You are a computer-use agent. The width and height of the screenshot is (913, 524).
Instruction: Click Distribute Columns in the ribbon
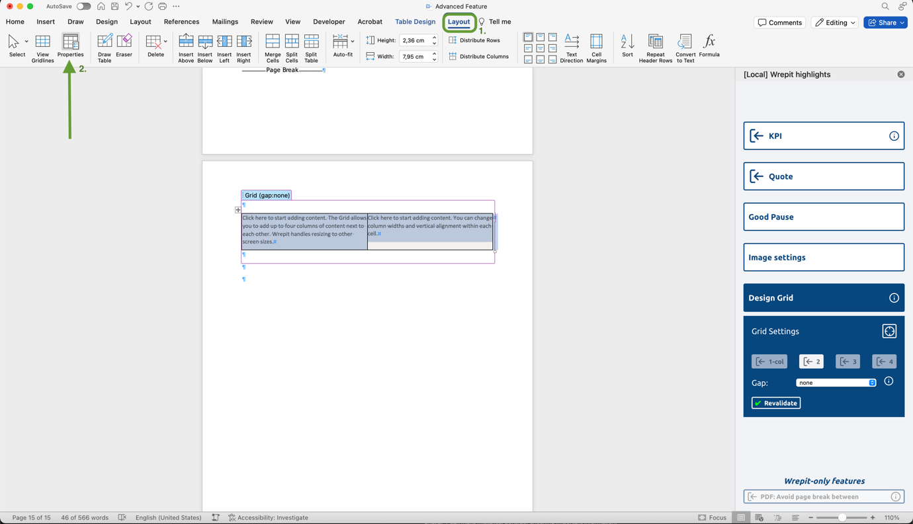pyautogui.click(x=479, y=56)
